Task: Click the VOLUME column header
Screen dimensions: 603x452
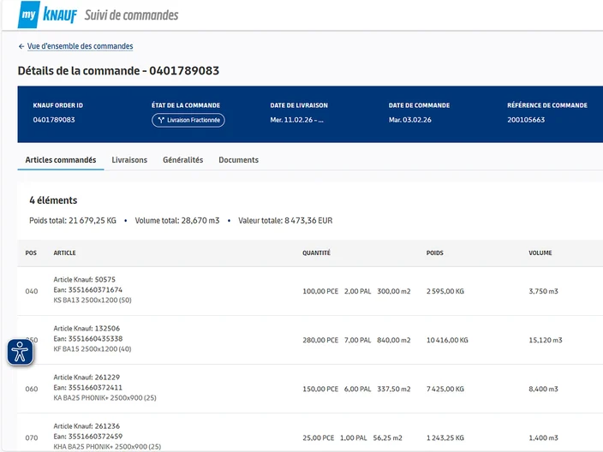Action: (x=540, y=253)
